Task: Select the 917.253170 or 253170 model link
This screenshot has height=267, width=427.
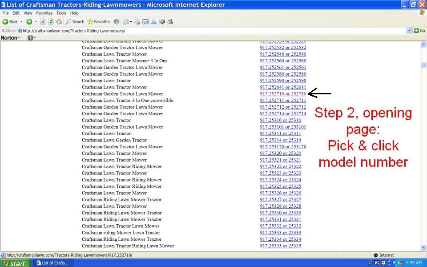Action: 283,146
